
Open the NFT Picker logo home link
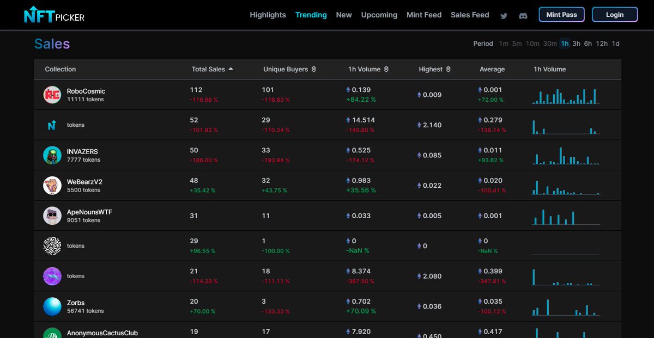pos(54,15)
